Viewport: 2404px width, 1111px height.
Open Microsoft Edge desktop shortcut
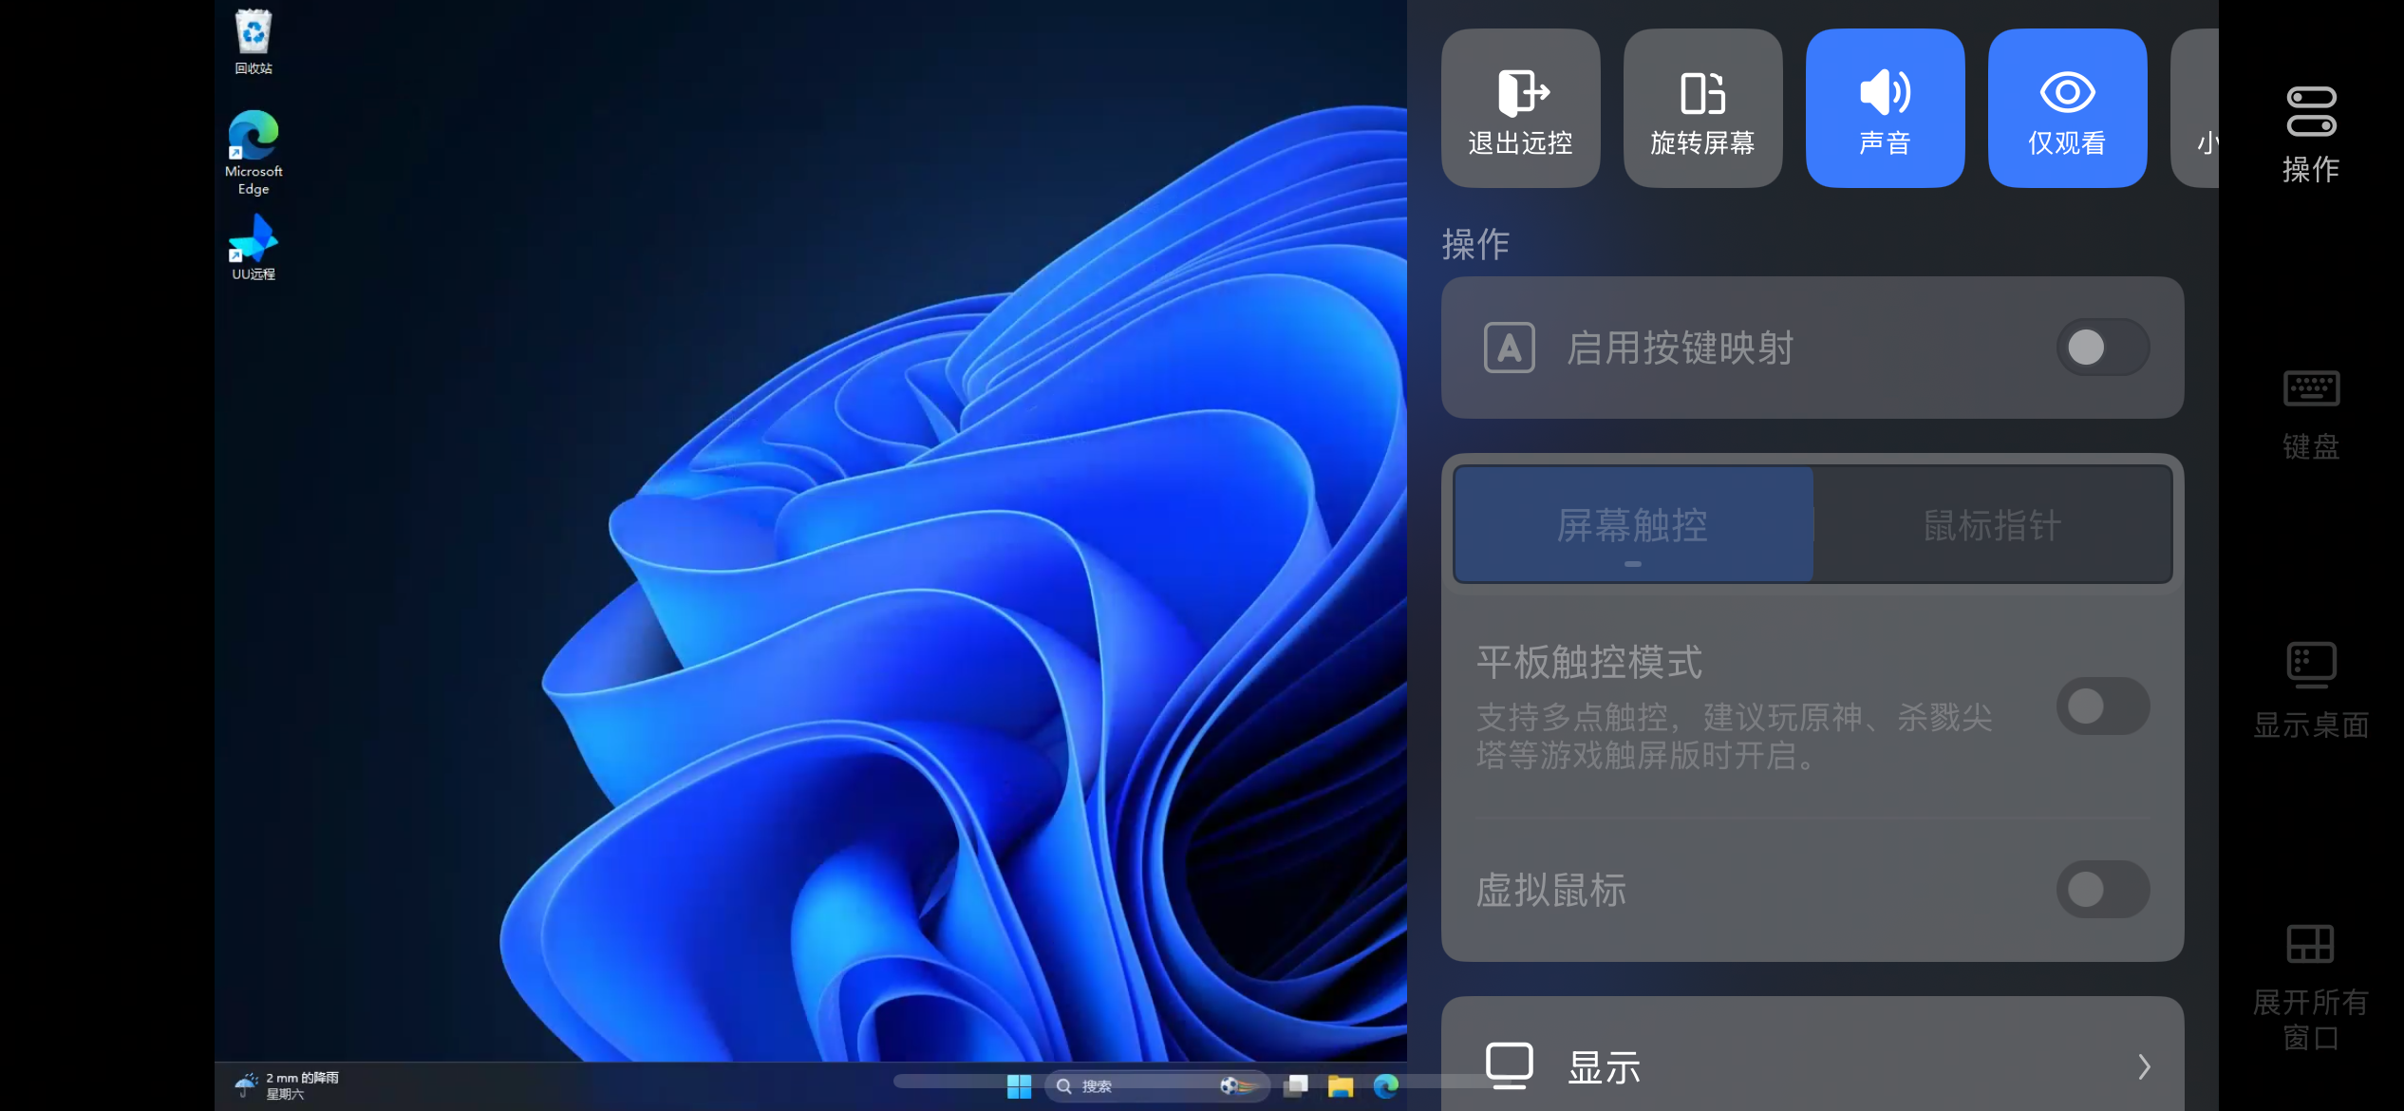point(254,153)
